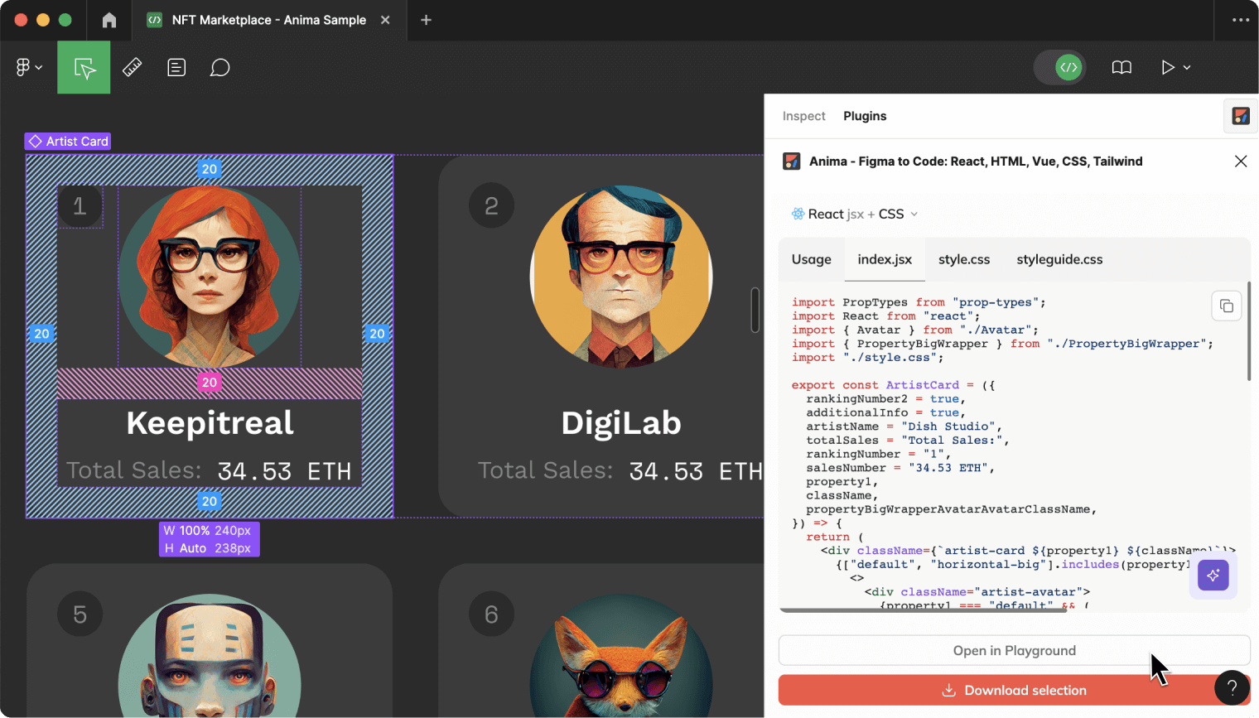Select the Move tool in toolbar
Viewport: 1259px width, 718px height.
coord(84,67)
